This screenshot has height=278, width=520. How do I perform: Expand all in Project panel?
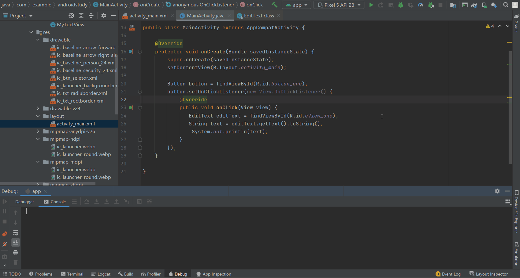(x=81, y=16)
